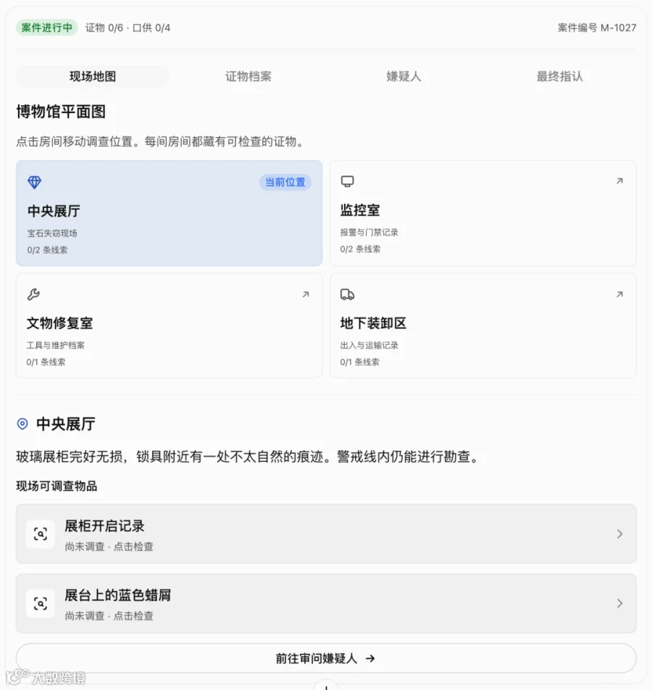
Task: Go to 前往审问嫌疑人
Action: pos(326,658)
